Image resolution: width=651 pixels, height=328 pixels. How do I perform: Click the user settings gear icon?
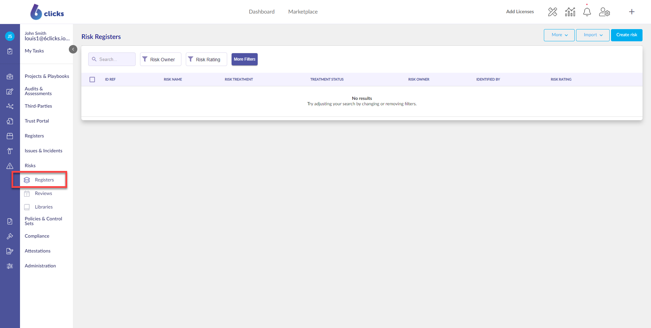[x=604, y=12]
